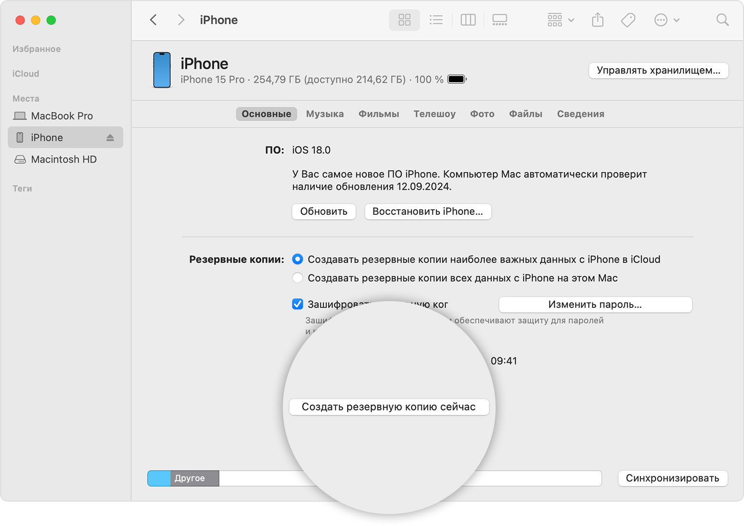Switch to list view
744x526 pixels.
tap(436, 20)
